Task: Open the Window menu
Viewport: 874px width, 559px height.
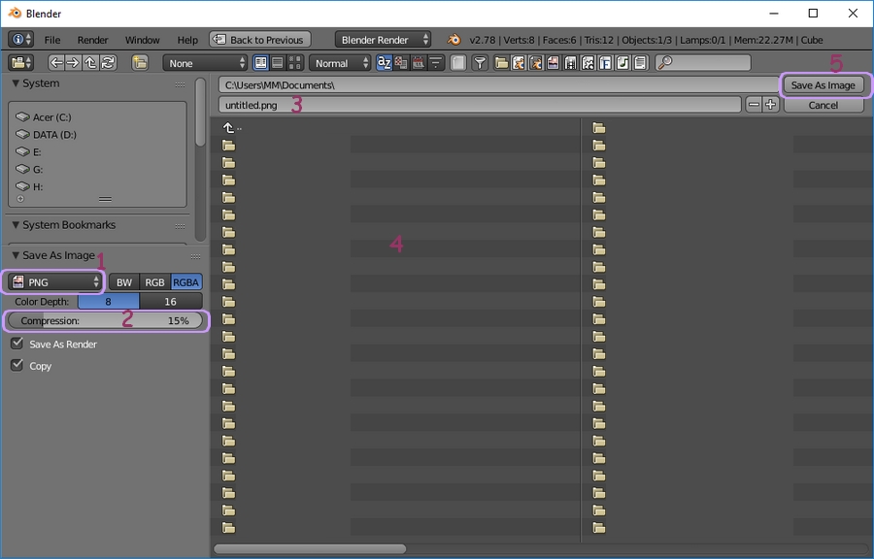Action: [142, 40]
